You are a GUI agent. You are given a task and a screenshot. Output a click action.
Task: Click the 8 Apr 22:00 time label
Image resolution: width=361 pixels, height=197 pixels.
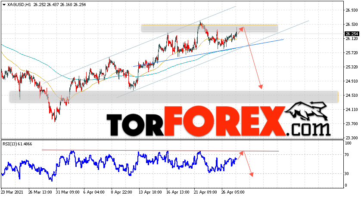pyautogui.click(x=121, y=192)
